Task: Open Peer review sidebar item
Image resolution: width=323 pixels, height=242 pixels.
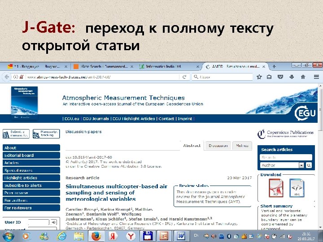Action: [x=31, y=193]
